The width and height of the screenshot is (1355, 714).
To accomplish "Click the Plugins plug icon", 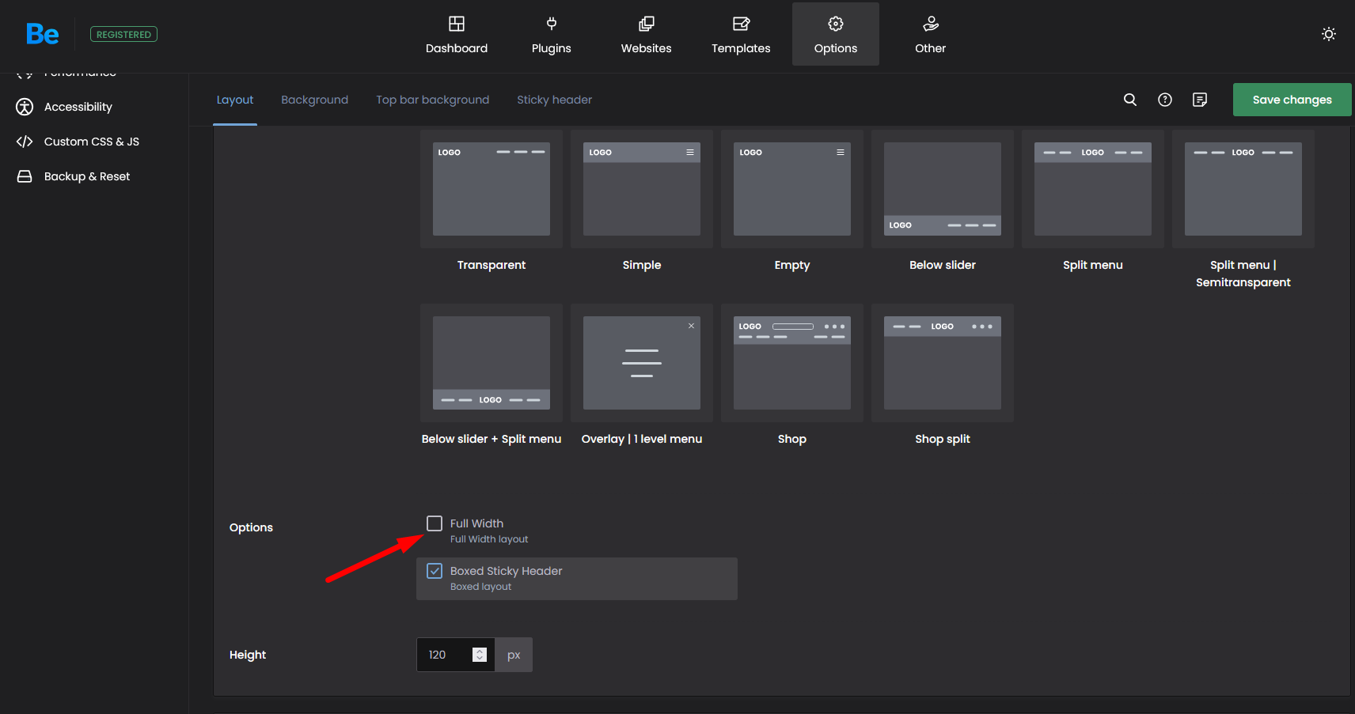I will 552,24.
